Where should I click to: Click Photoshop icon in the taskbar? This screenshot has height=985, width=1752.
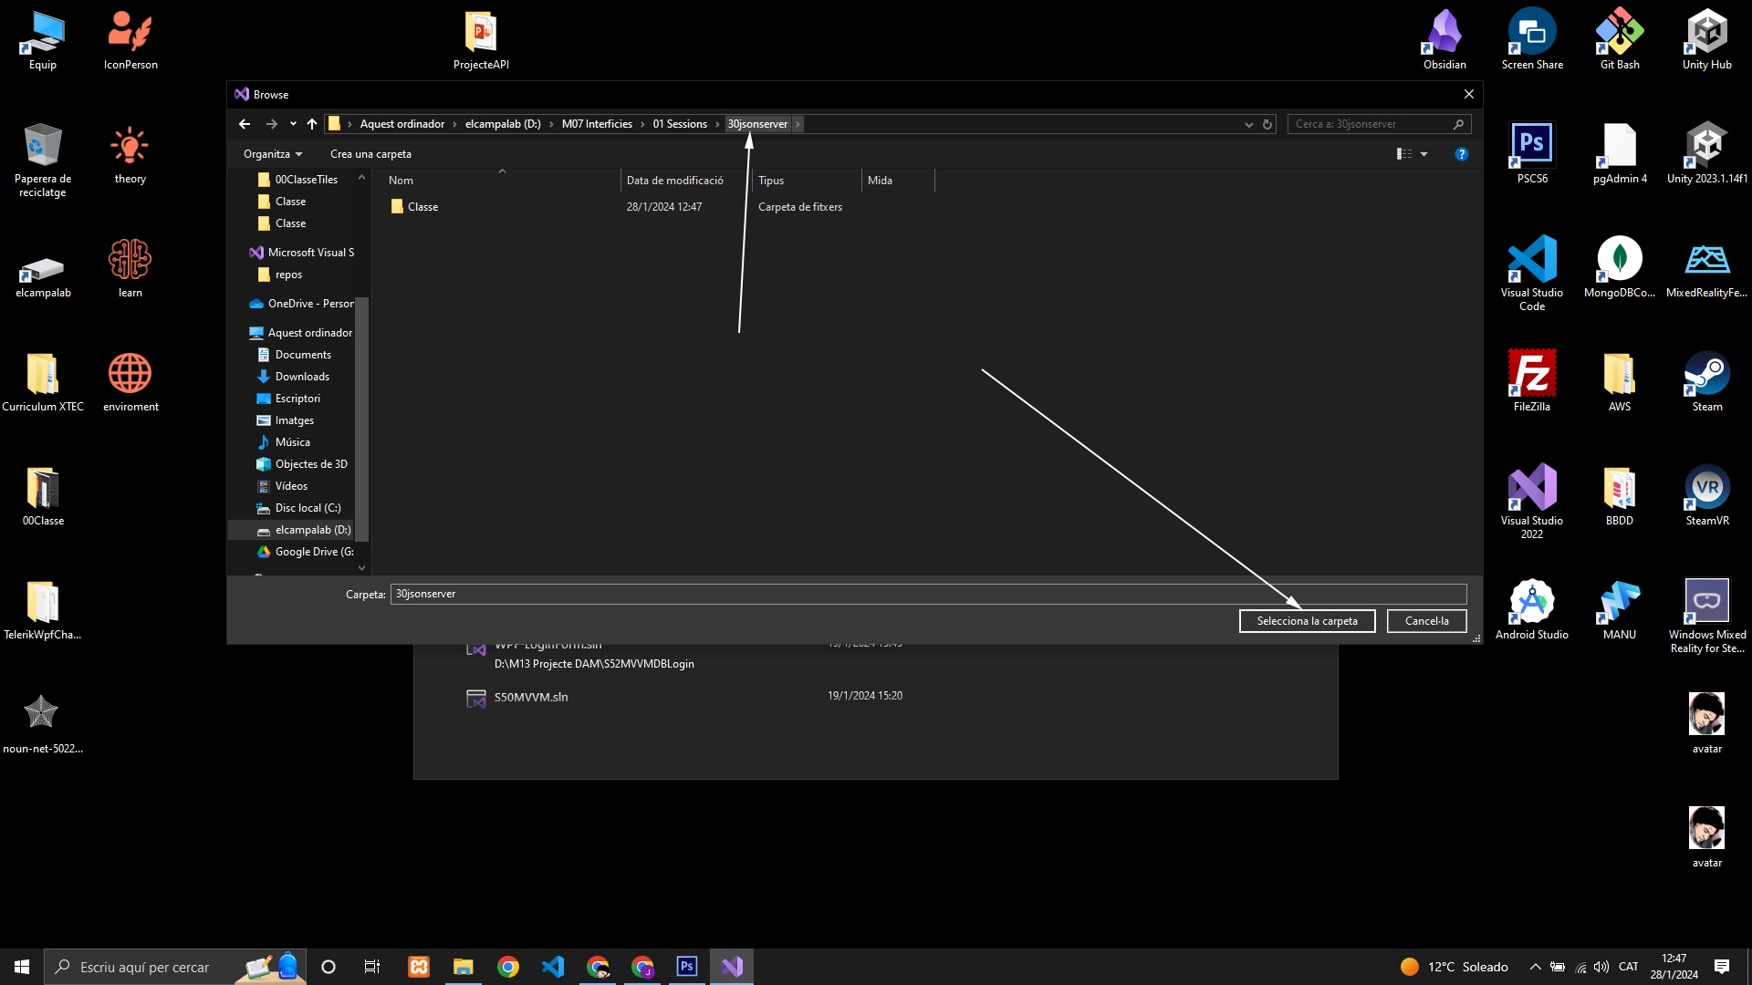click(686, 967)
